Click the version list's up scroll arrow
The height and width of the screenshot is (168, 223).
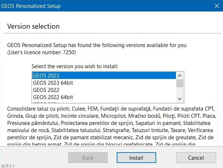pyautogui.click(x=180, y=76)
